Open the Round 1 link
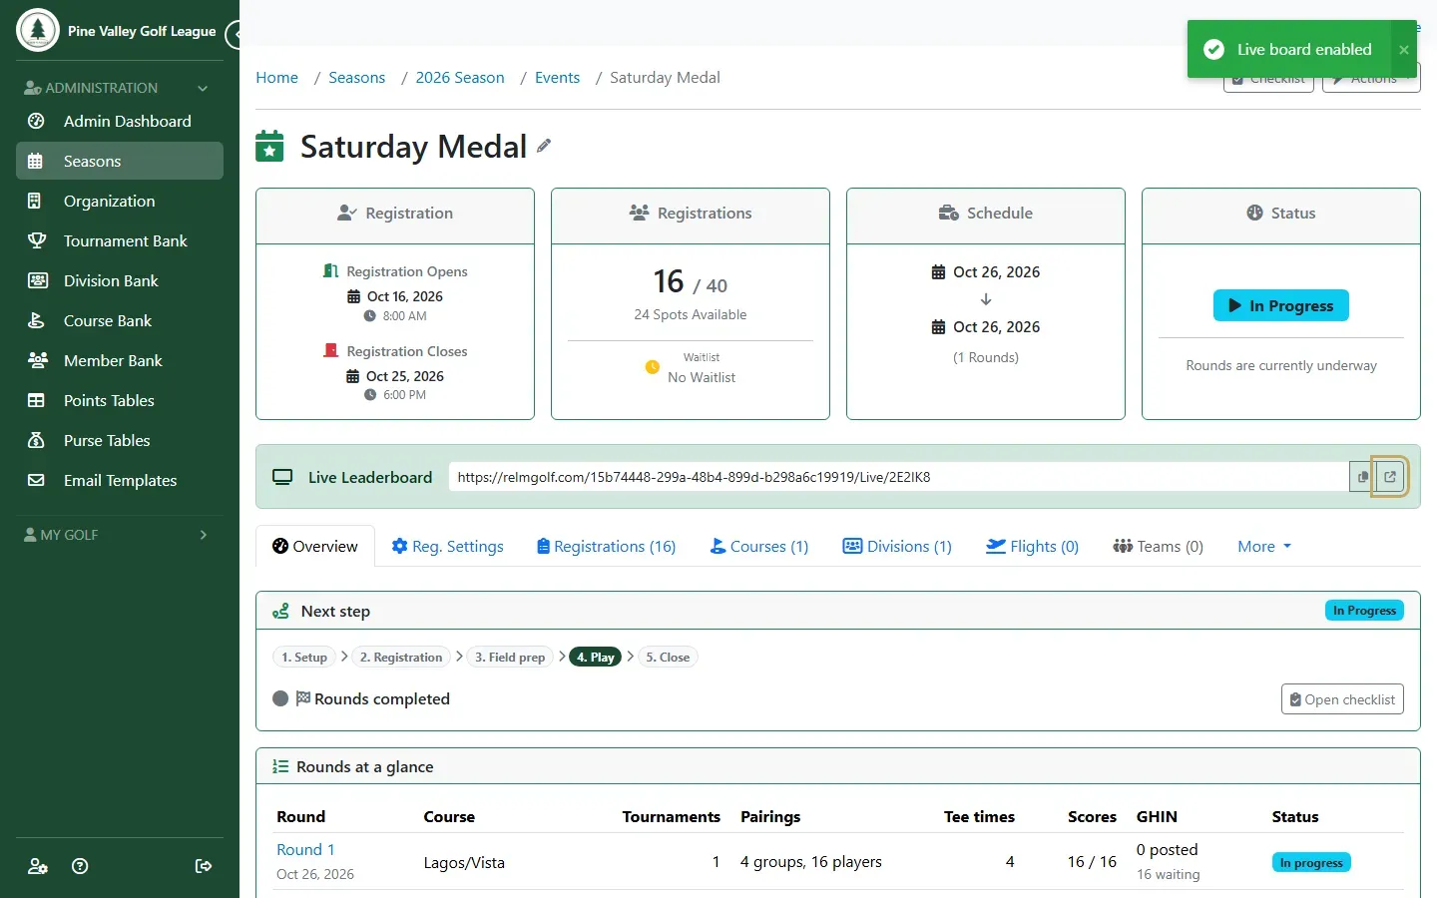Viewport: 1437px width, 898px height. point(305,849)
